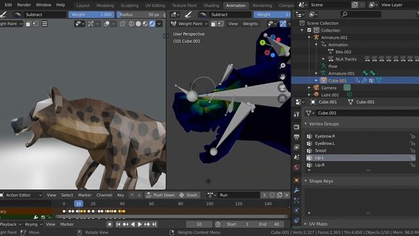This screenshot has width=419, height=236.
Task: Open the Object Constraints properties tab
Action: (297, 220)
